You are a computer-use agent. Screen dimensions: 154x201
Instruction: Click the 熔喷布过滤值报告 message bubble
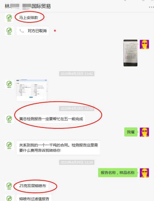[34, 198]
